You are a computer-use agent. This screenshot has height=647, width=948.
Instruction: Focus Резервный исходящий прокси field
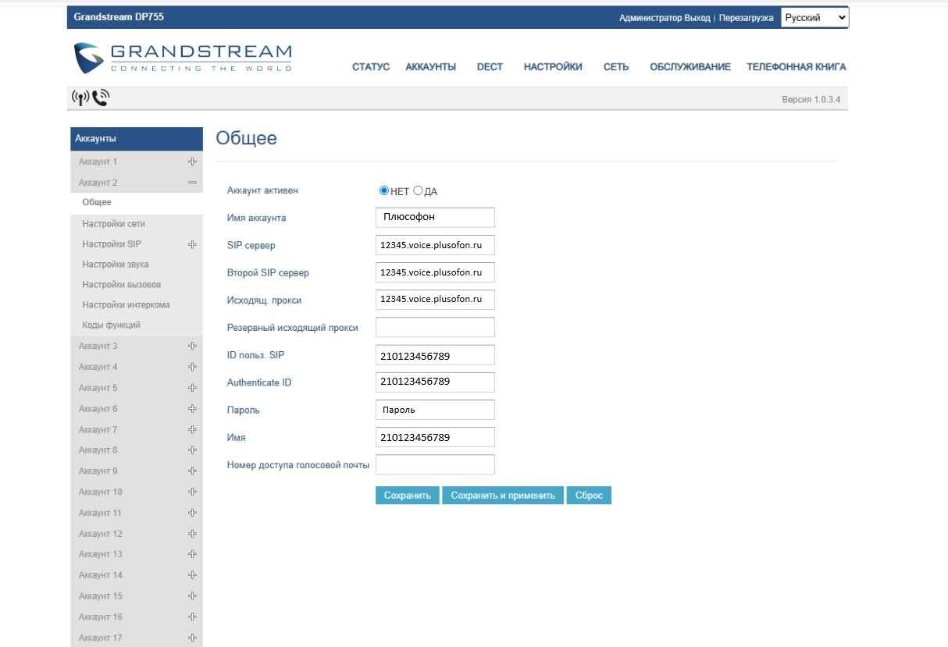(x=435, y=327)
